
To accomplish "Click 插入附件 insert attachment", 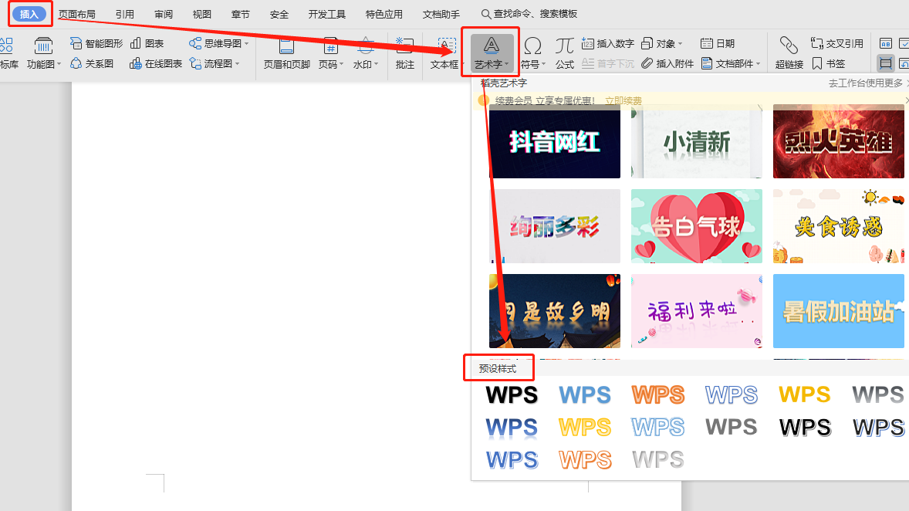I will (667, 64).
